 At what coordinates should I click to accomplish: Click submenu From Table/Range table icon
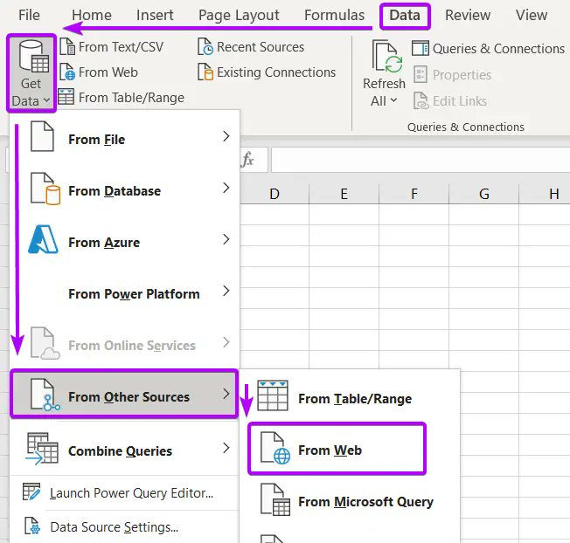273,395
